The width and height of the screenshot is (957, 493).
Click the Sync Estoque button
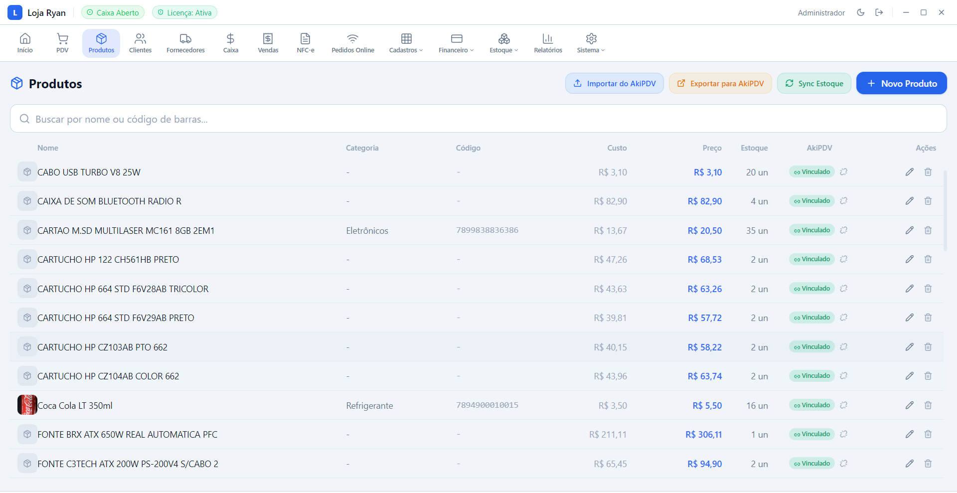click(x=814, y=83)
